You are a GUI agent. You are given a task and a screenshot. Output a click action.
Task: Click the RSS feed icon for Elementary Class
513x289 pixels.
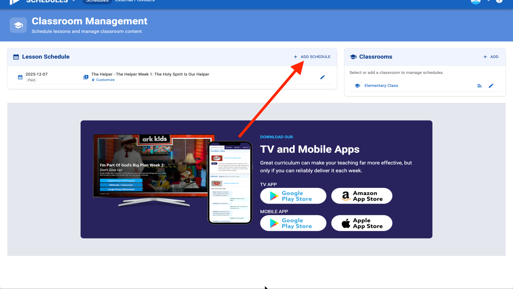coord(479,86)
